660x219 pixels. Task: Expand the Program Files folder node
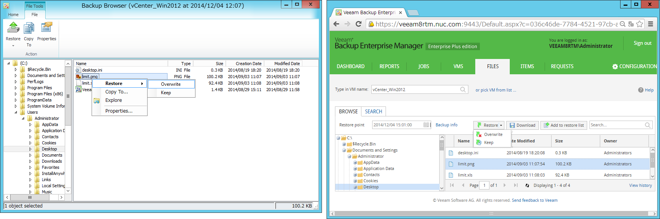point(16,88)
